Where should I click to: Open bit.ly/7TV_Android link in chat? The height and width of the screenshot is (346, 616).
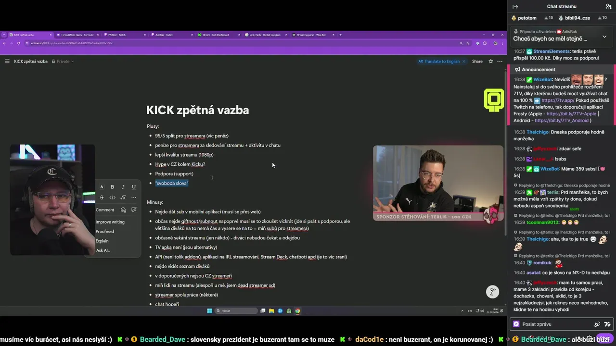pyautogui.click(x=561, y=121)
